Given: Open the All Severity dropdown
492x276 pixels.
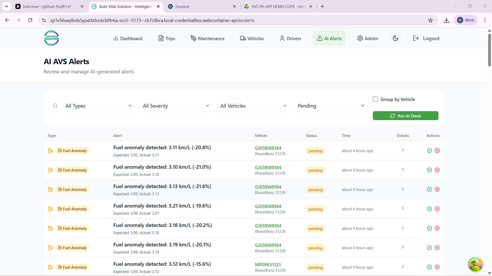Looking at the screenshot, I should click(x=176, y=106).
